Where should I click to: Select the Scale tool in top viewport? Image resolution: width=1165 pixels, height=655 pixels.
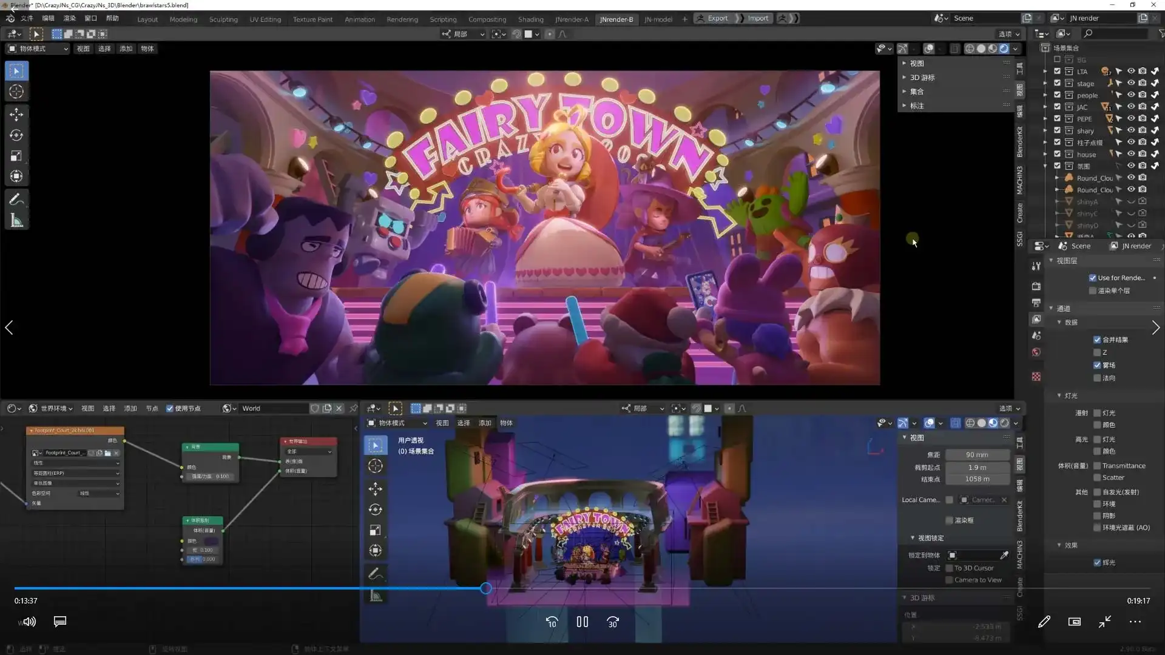(16, 156)
